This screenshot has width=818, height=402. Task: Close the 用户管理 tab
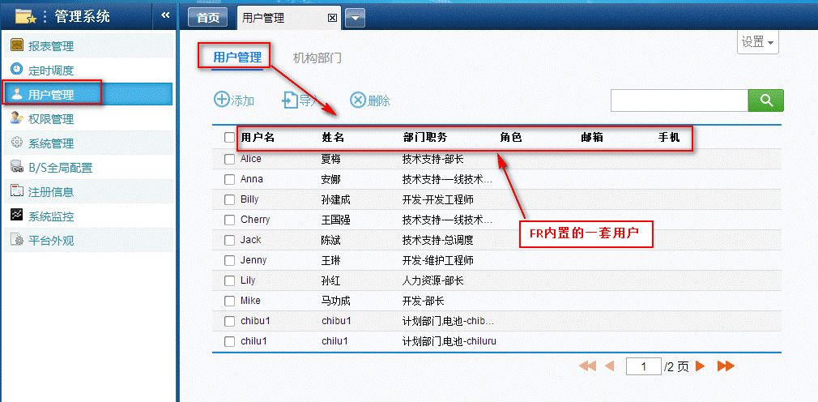pos(332,18)
